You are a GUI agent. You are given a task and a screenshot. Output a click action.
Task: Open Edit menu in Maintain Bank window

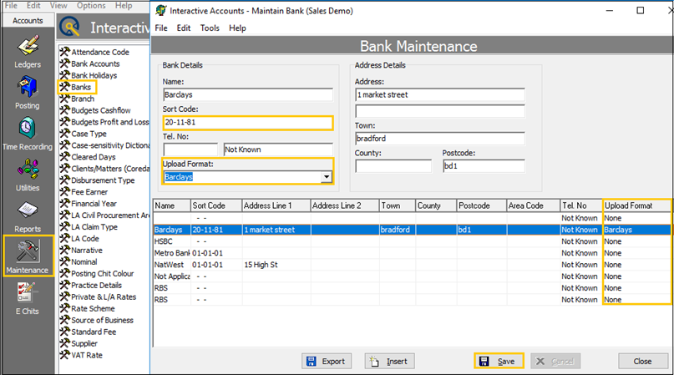coord(184,28)
